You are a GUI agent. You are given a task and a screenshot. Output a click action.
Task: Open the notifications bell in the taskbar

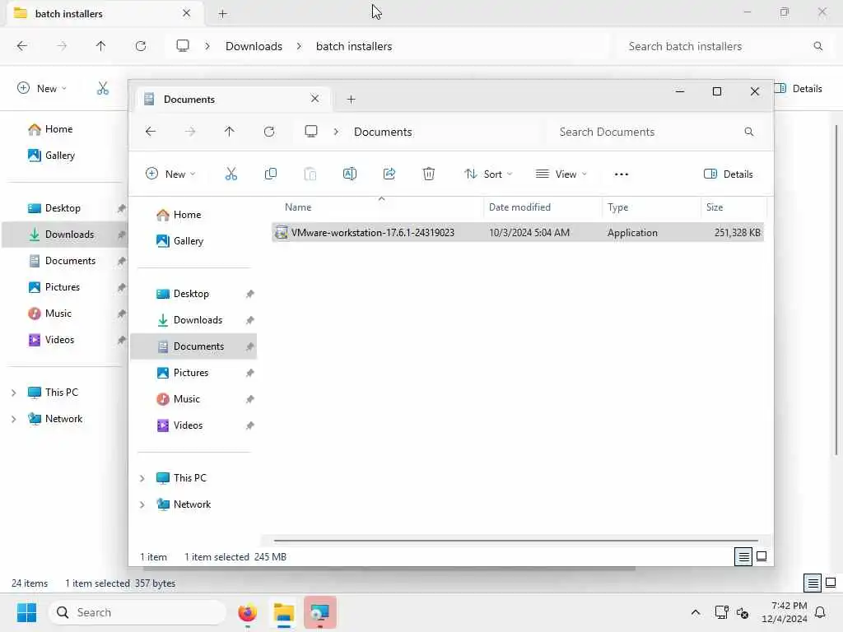tap(820, 612)
